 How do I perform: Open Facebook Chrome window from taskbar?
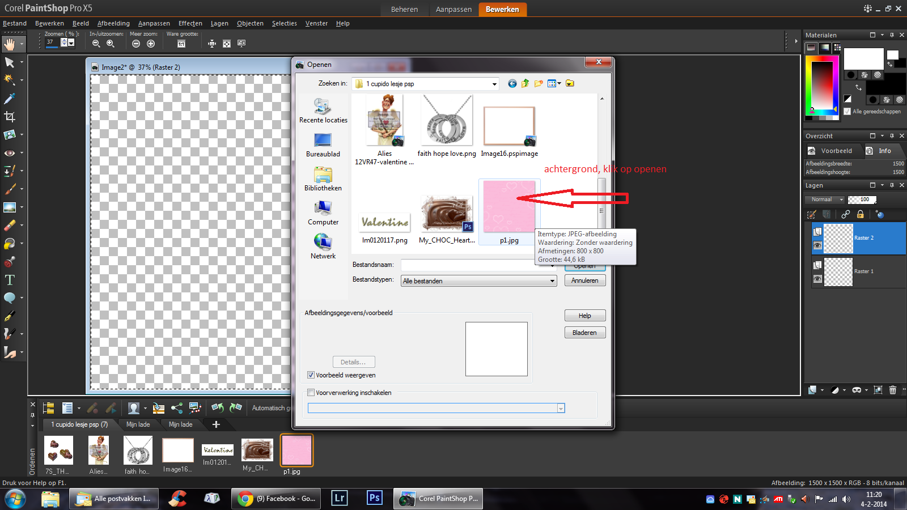click(276, 499)
